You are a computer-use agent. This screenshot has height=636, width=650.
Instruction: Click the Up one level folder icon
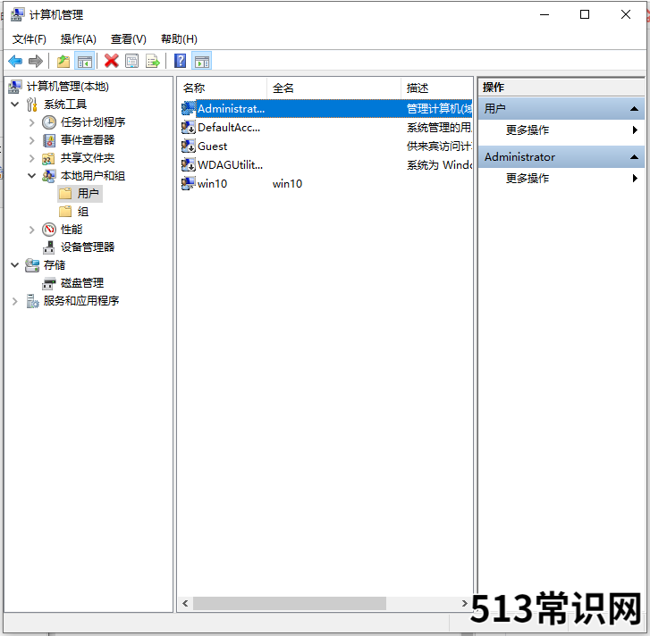[x=63, y=62]
